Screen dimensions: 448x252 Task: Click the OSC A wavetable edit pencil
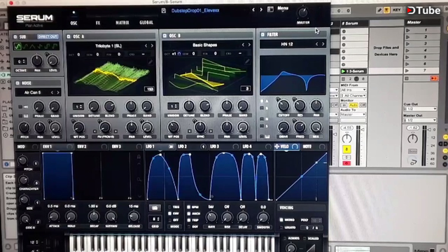(x=150, y=62)
